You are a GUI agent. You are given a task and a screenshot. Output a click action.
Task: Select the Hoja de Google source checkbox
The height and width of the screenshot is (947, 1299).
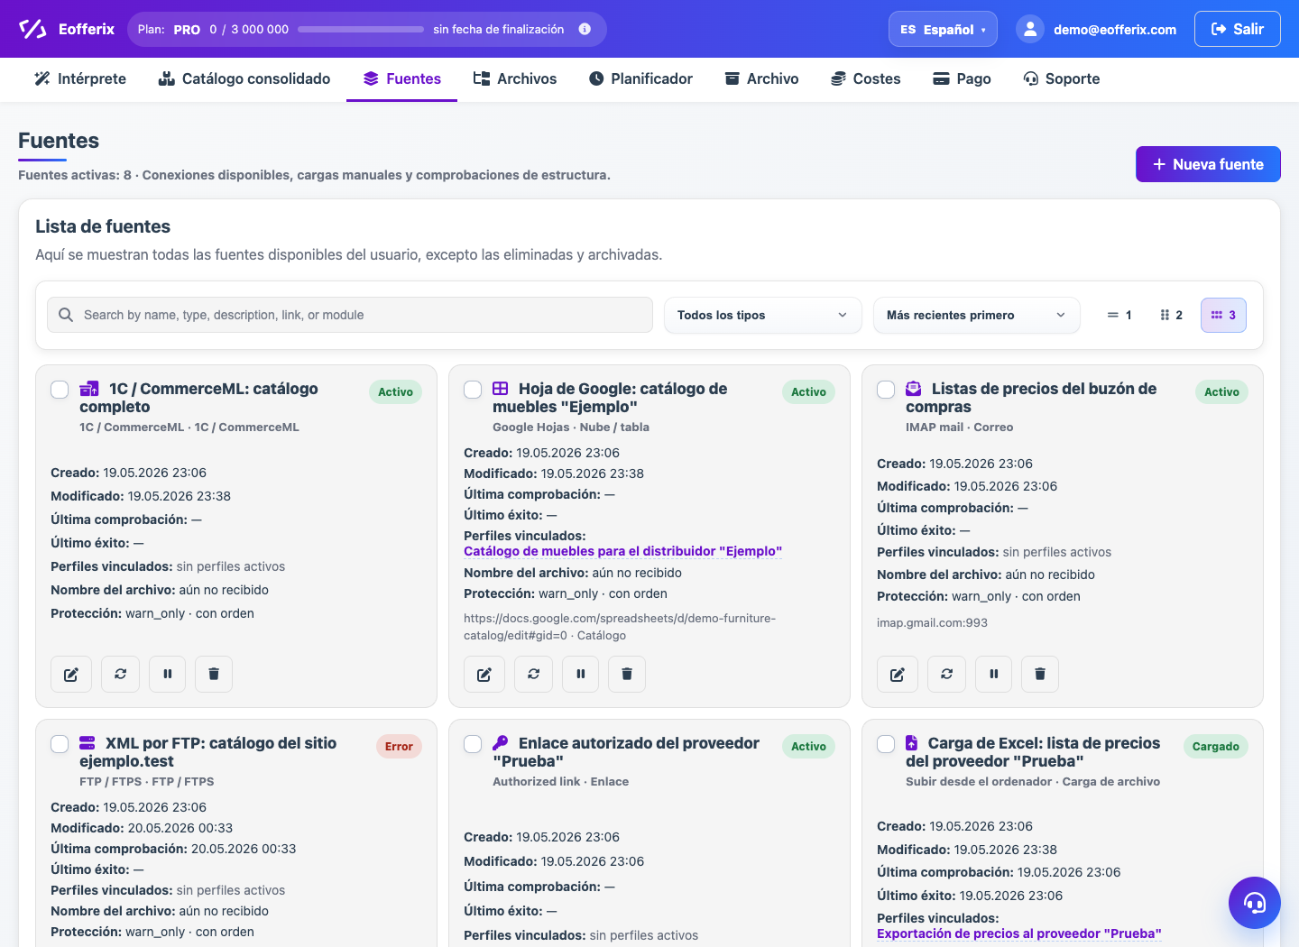(473, 390)
